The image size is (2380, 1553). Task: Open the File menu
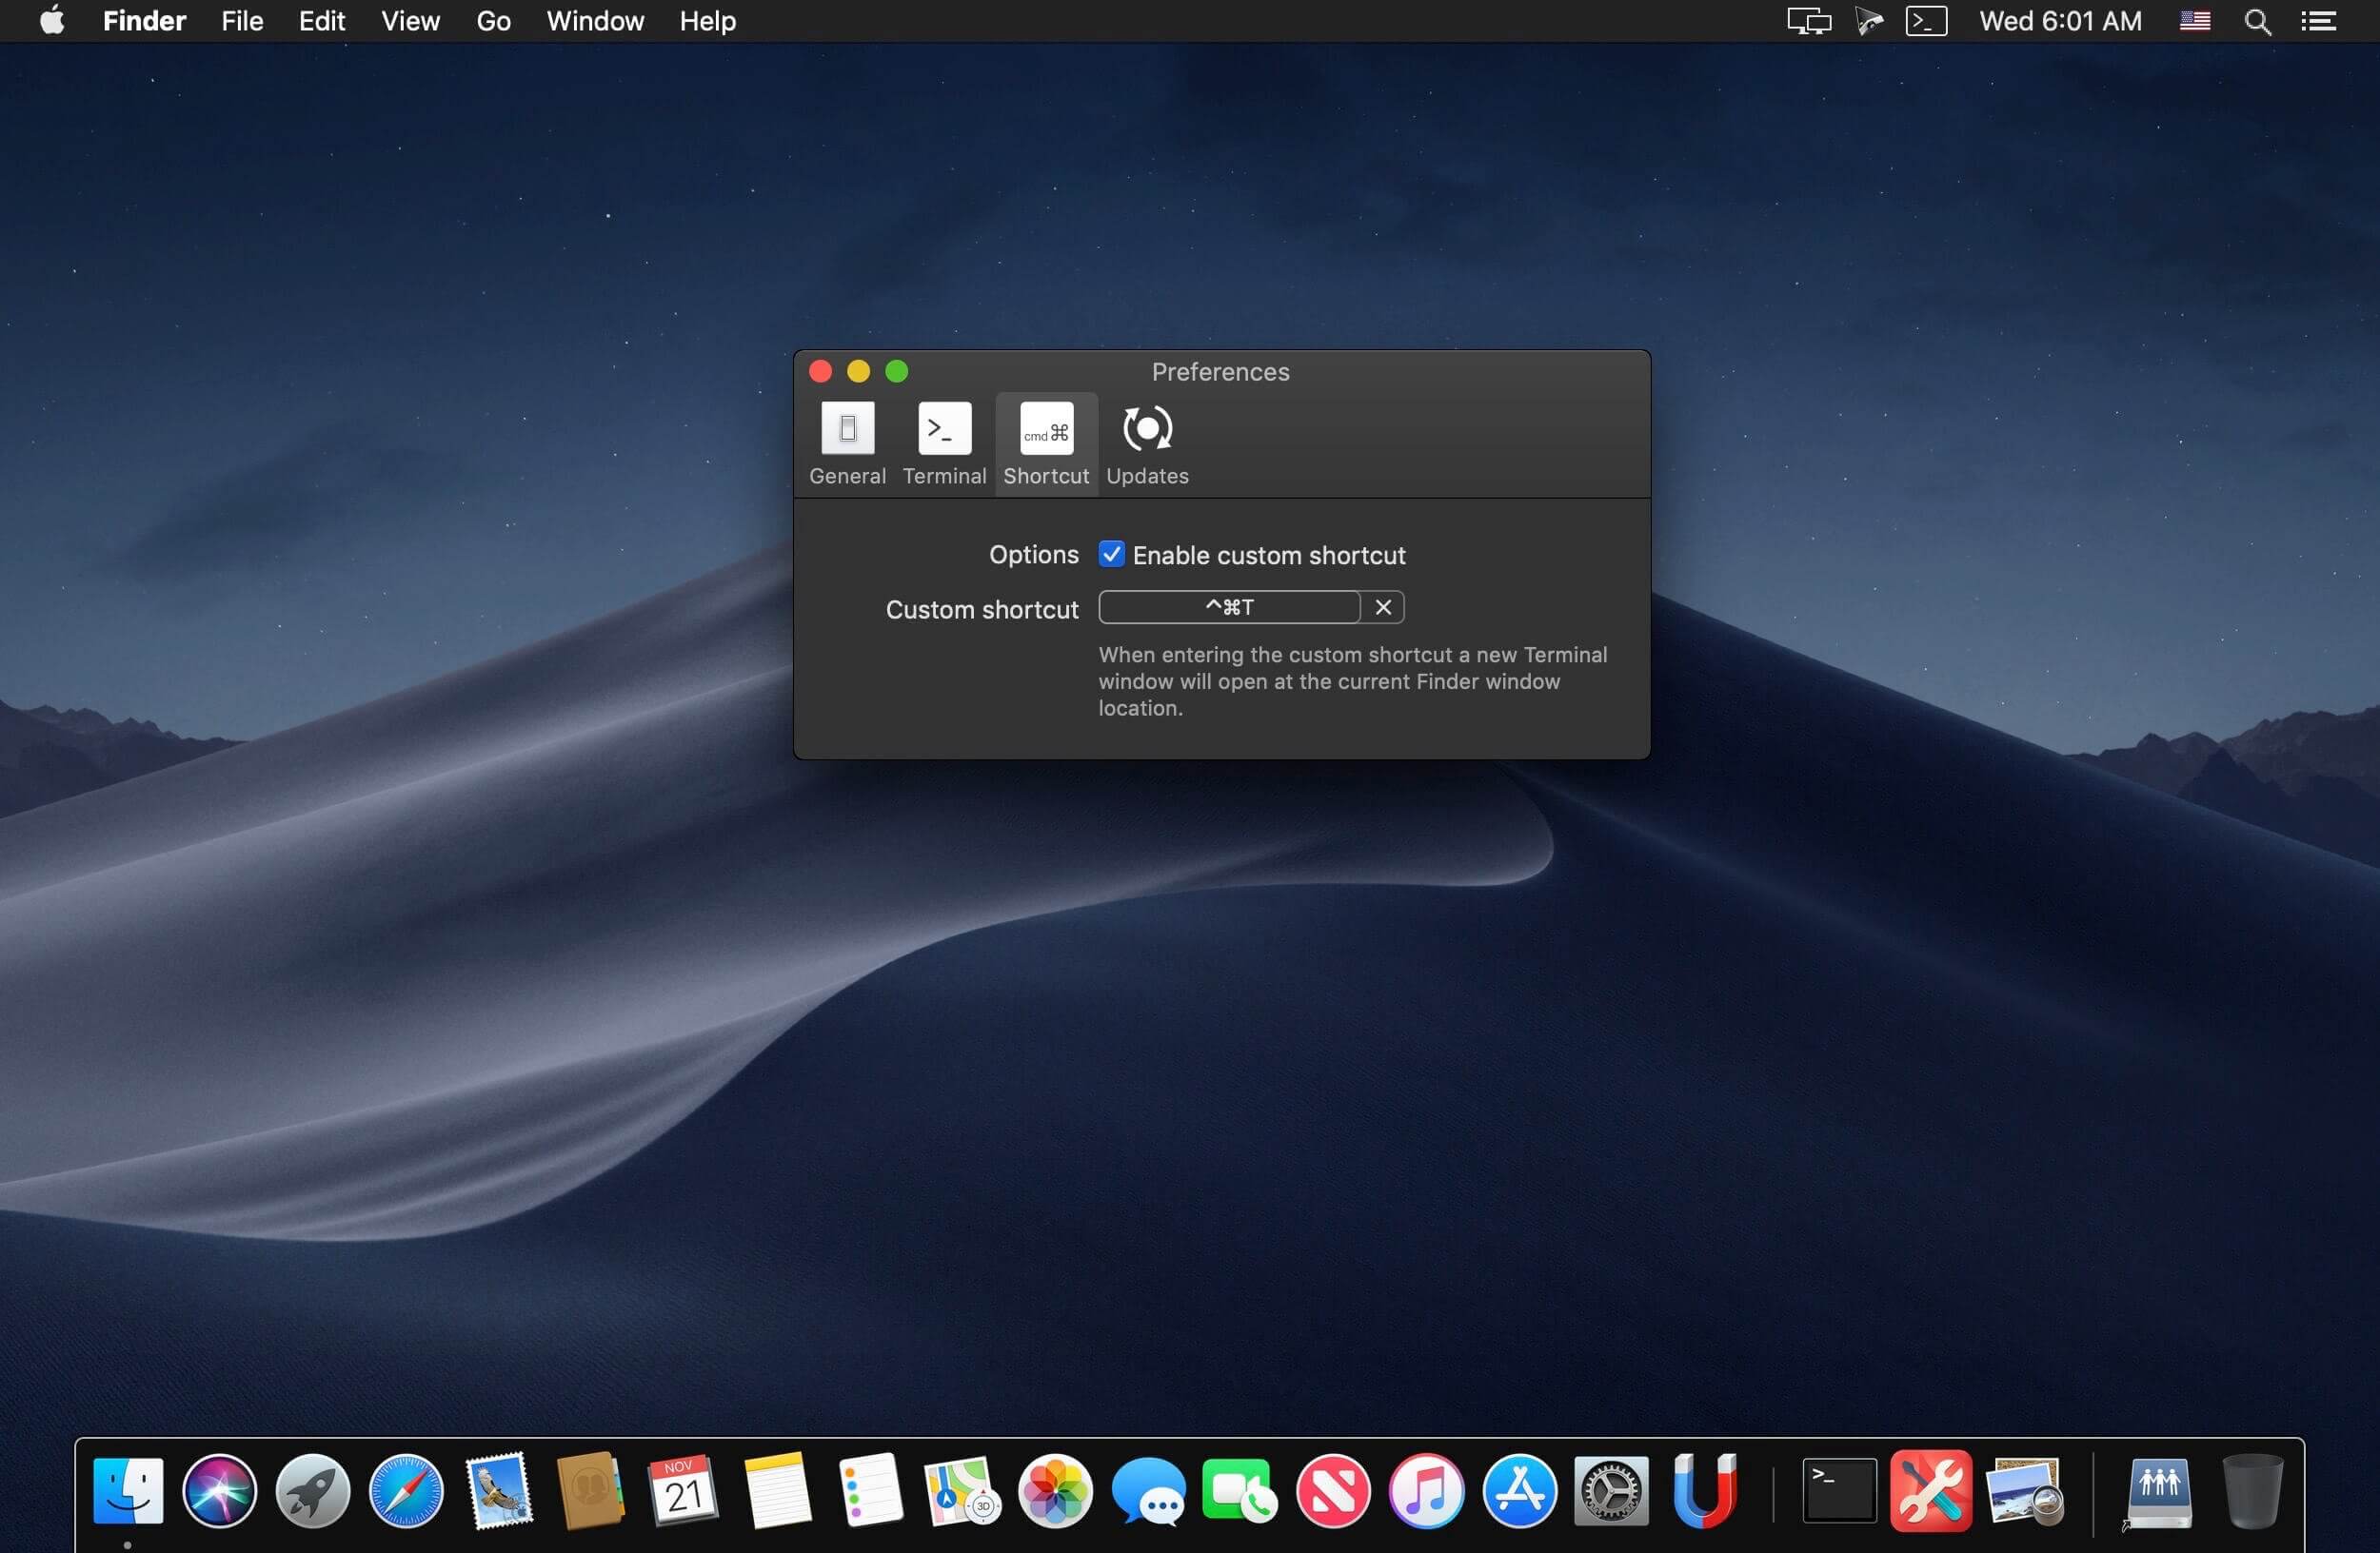click(242, 20)
